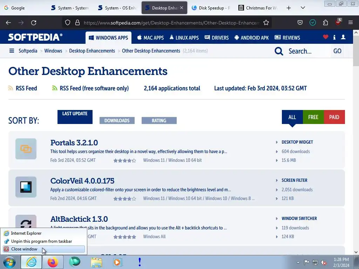Viewport: 359px width, 269px height.
Task: Open the list all tabs dropdown arrow
Action: [x=303, y=8]
